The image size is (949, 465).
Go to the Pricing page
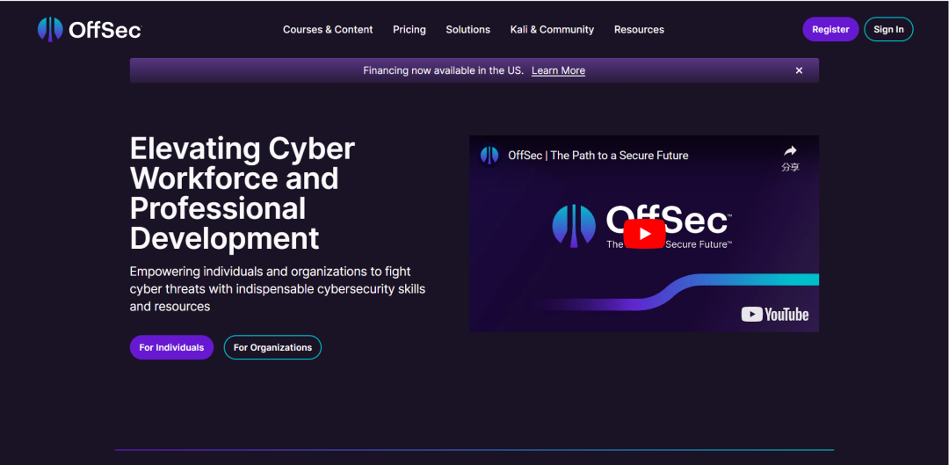pos(409,29)
